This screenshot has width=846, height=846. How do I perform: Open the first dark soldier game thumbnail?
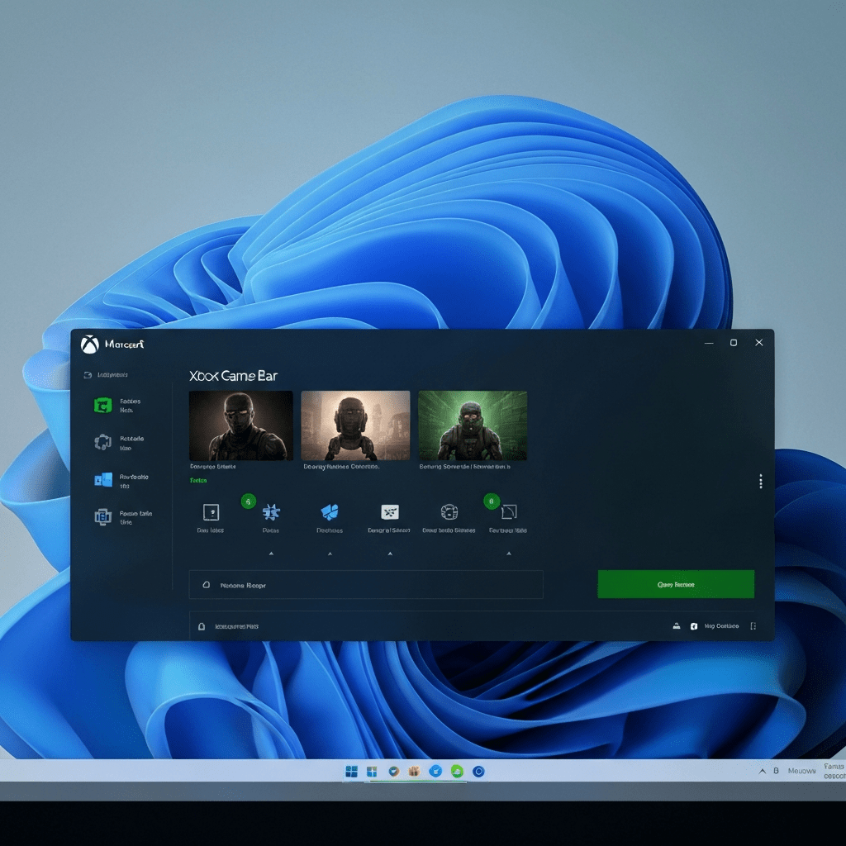(x=241, y=425)
